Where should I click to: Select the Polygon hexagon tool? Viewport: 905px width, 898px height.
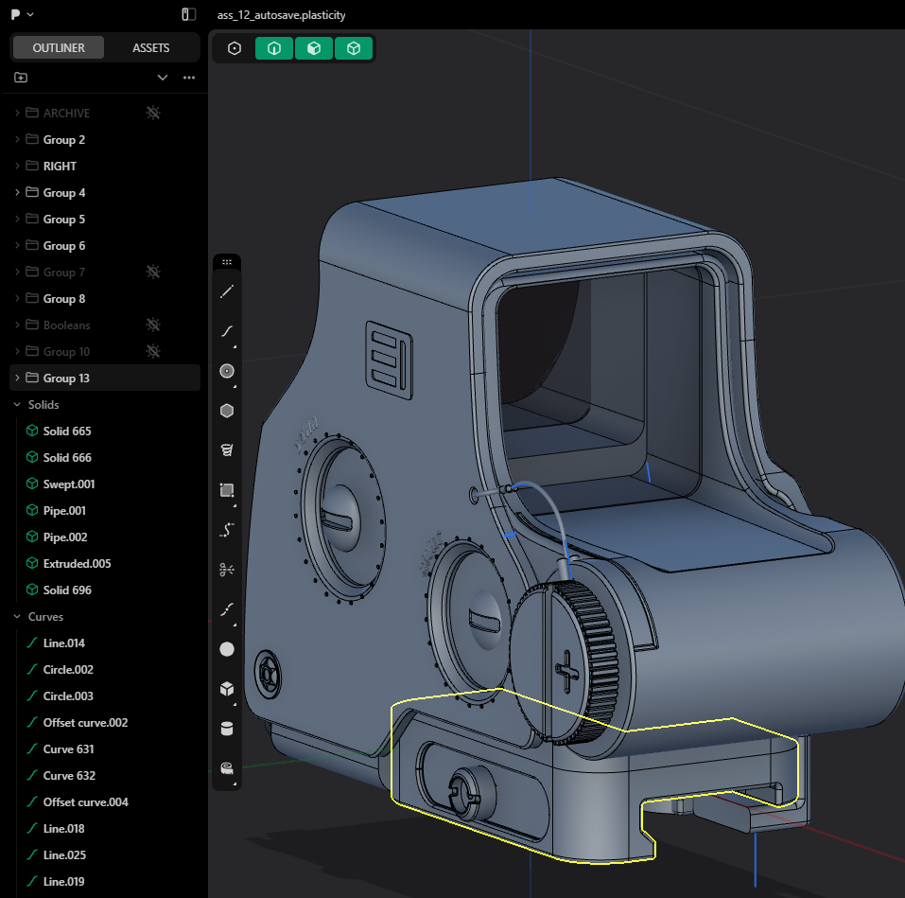click(x=227, y=411)
